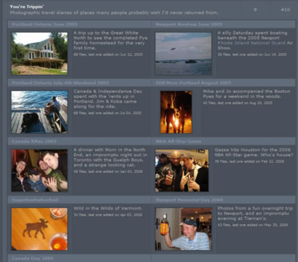Click the album count 9
This screenshot has height=262, width=298.
pyautogui.click(x=255, y=9)
